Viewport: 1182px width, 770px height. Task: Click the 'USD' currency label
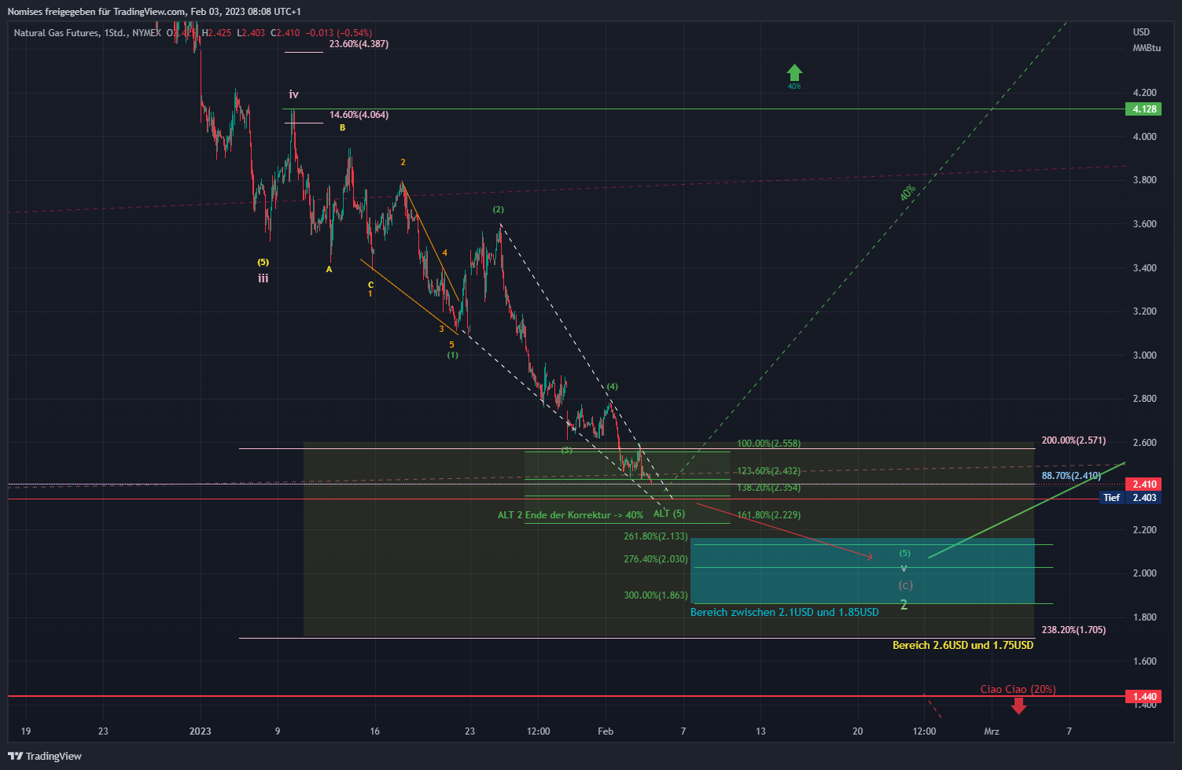[1141, 32]
